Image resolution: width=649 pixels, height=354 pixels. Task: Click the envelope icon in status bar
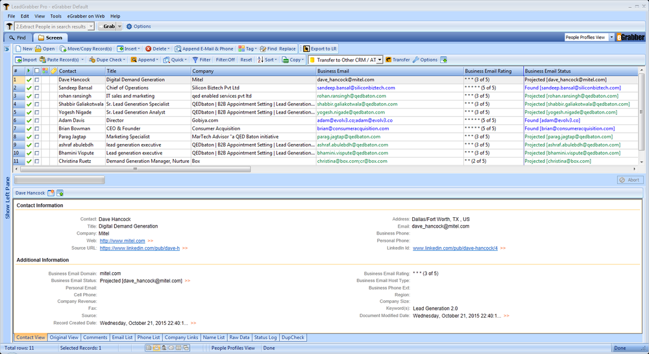[171, 348]
